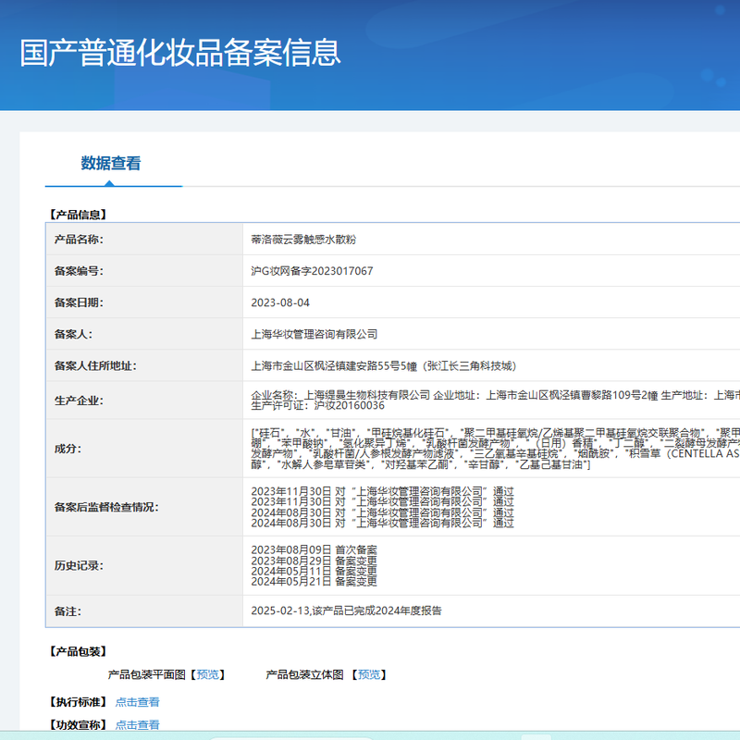Click the 生产企业 row label

[x=79, y=401]
